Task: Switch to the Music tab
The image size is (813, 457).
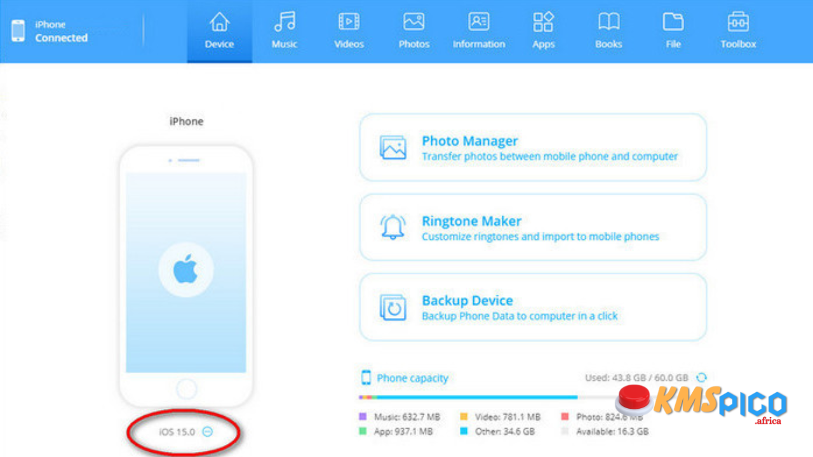Action: click(x=285, y=31)
